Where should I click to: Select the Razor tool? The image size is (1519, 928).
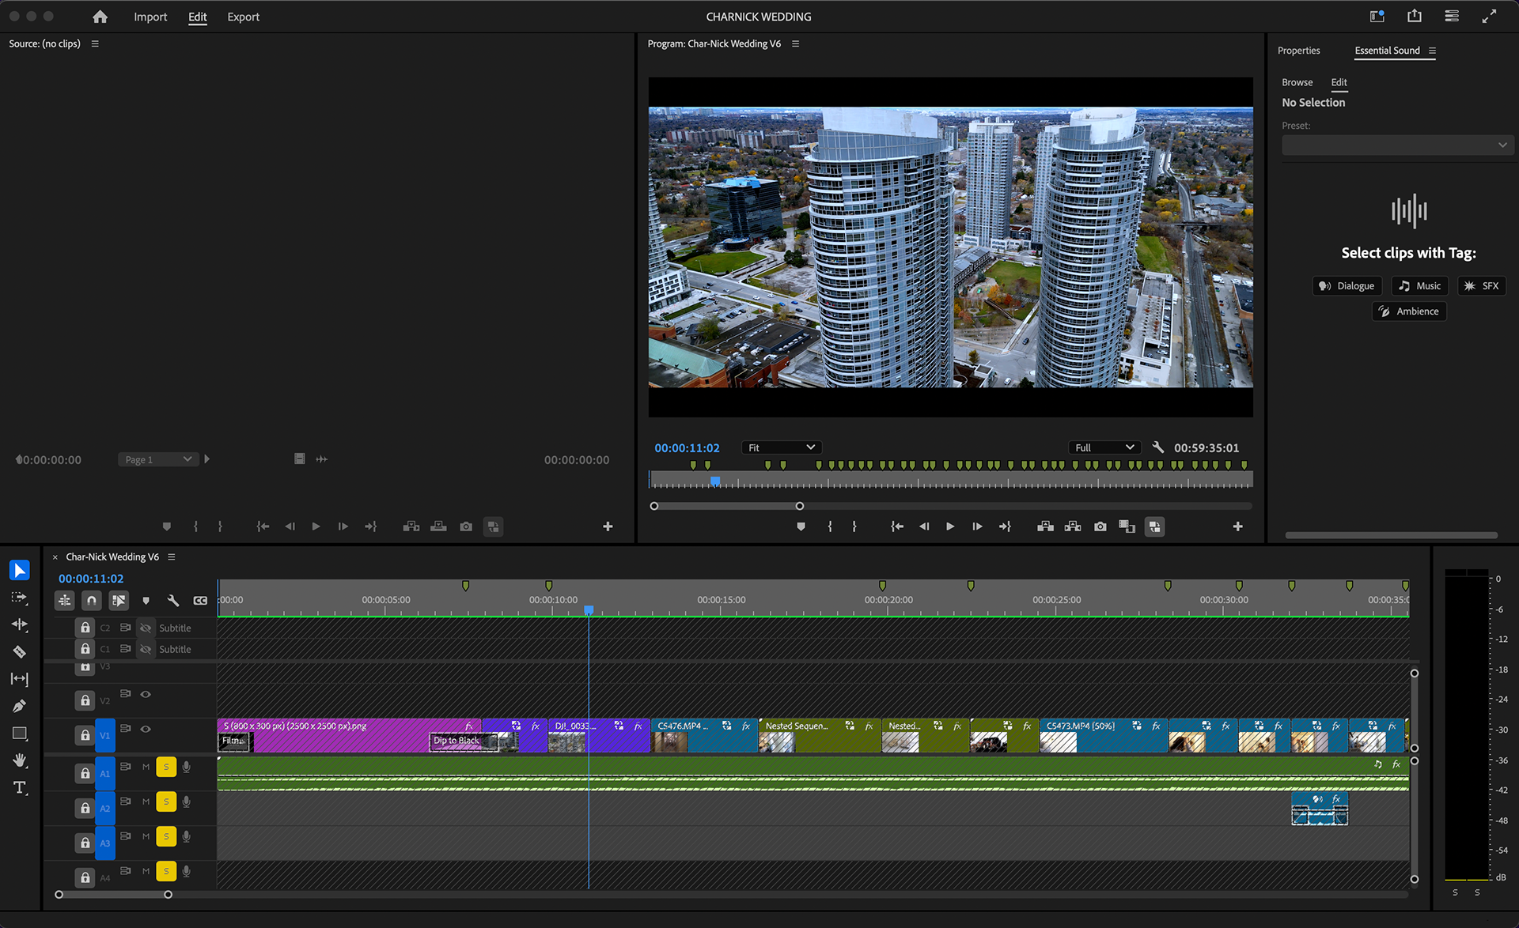pyautogui.click(x=20, y=652)
